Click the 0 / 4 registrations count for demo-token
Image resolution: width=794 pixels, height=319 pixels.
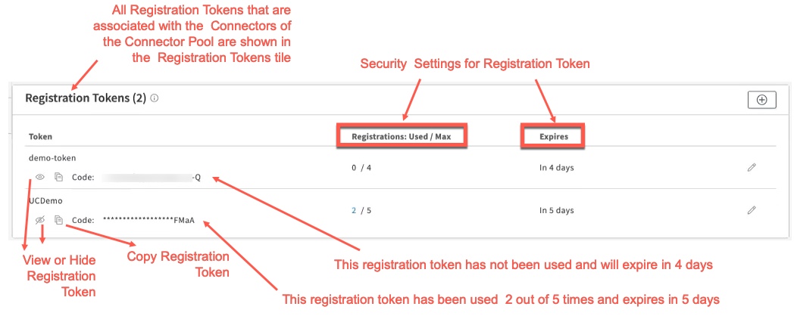tap(361, 167)
